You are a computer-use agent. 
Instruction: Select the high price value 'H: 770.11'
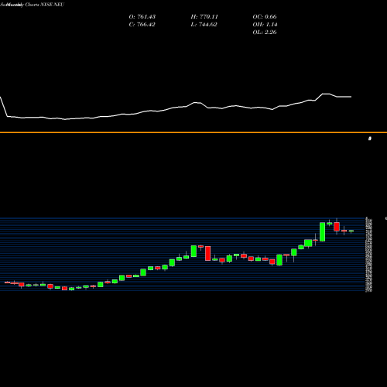(204, 17)
